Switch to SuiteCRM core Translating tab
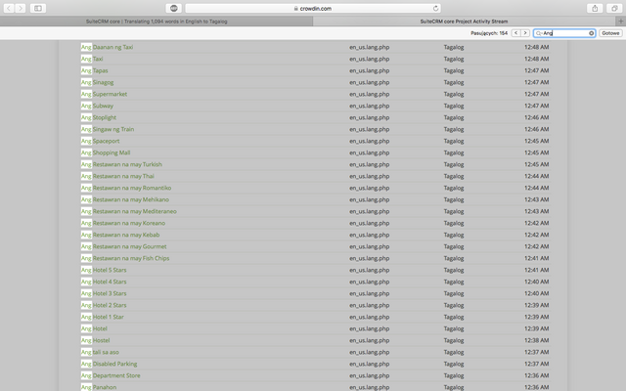The image size is (626, 391). point(156,22)
